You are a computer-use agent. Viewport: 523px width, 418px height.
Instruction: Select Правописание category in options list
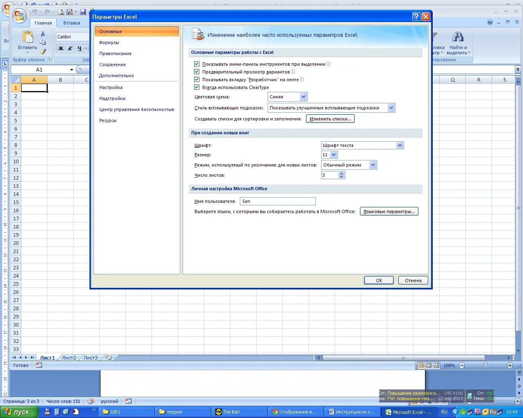point(116,53)
